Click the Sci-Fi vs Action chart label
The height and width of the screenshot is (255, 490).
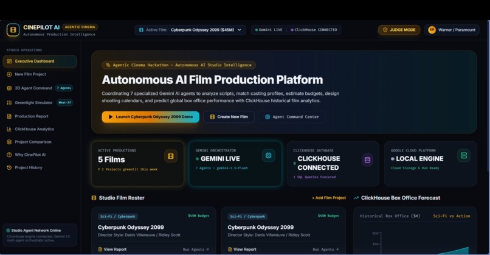(x=452, y=216)
